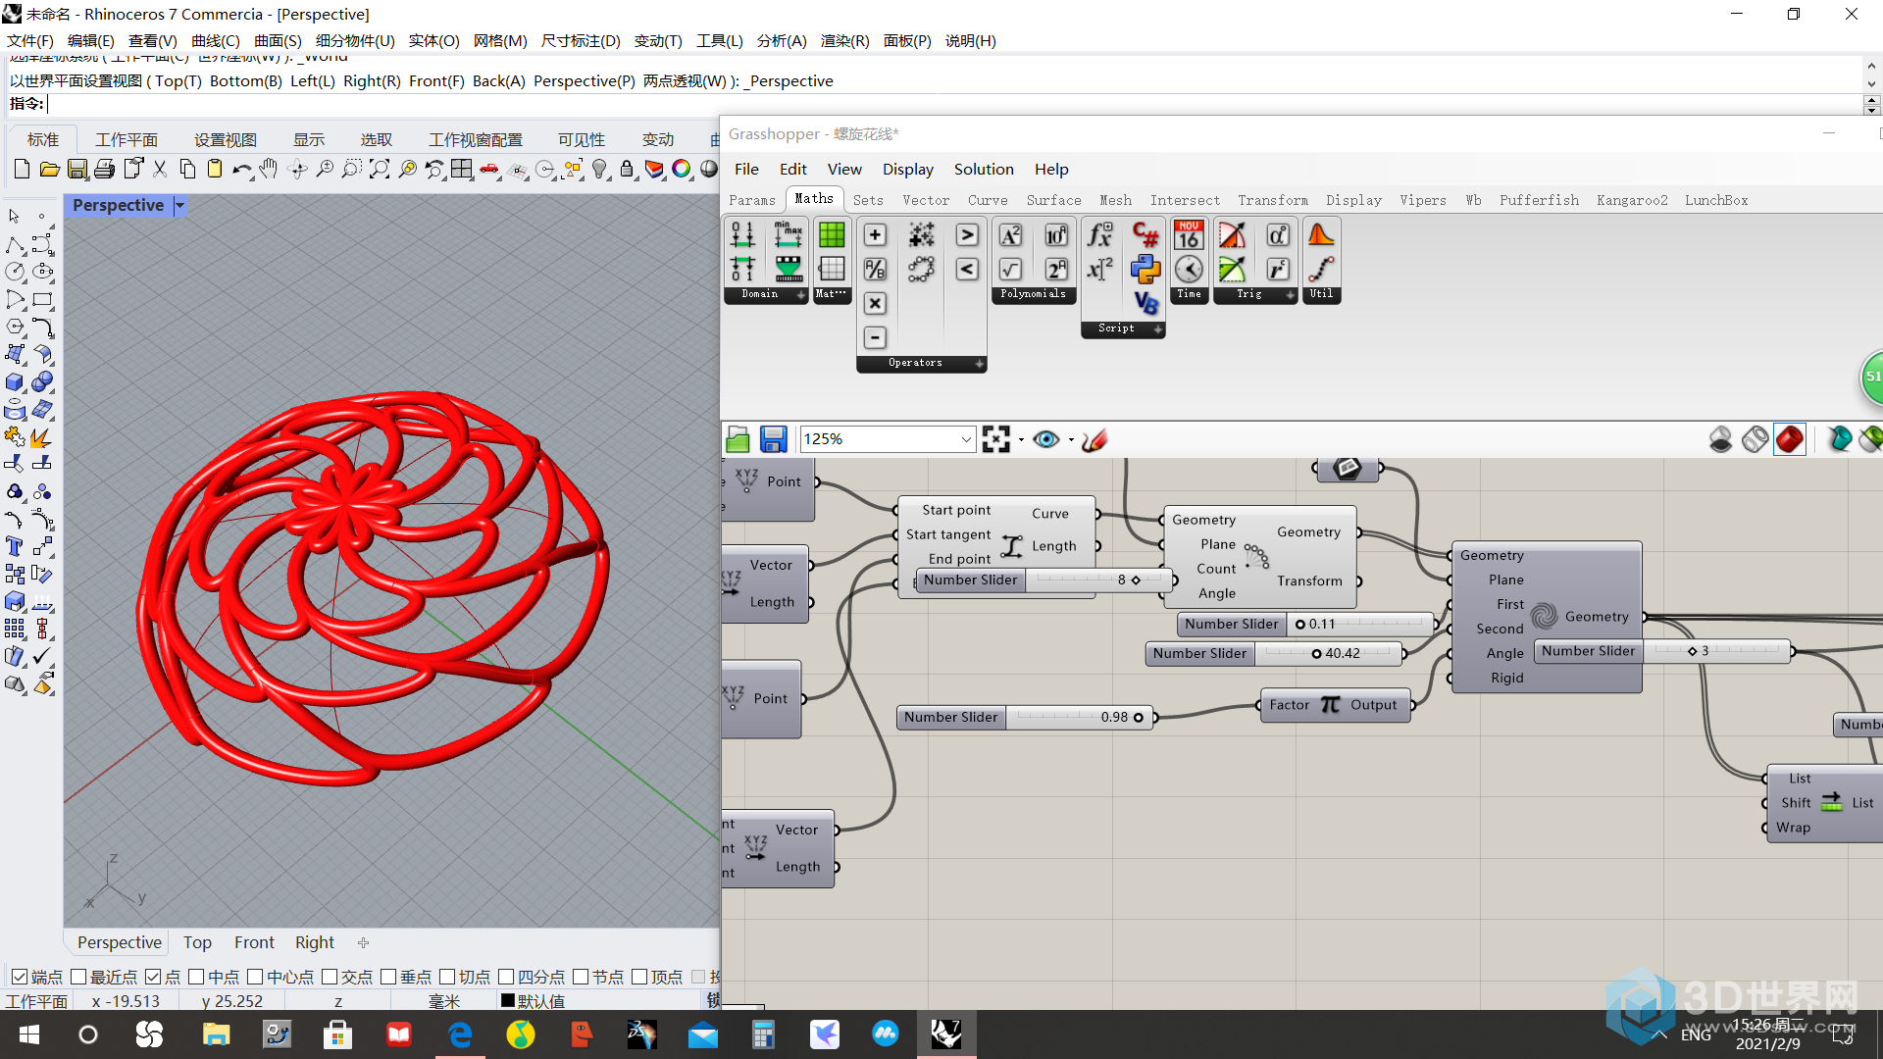The height and width of the screenshot is (1059, 1883).
Task: Switch to the Right viewport tab
Action: tap(315, 942)
